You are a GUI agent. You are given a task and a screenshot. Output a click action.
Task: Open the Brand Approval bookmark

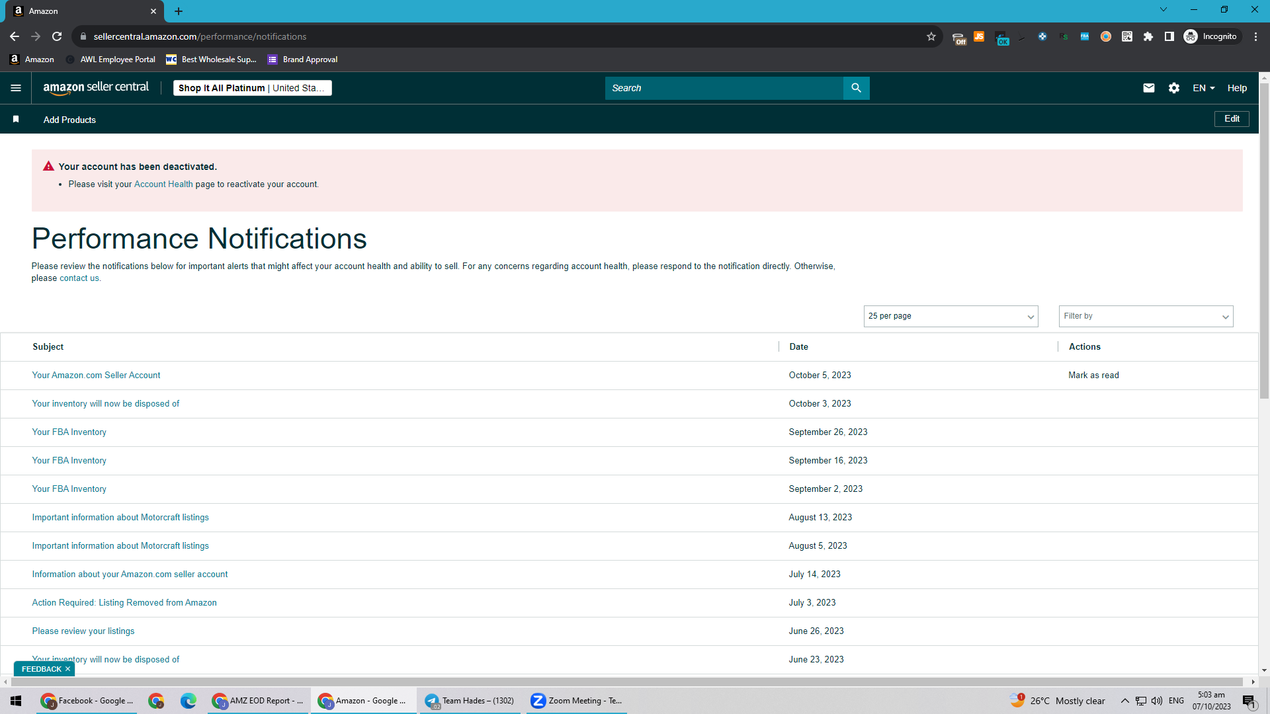click(x=302, y=59)
